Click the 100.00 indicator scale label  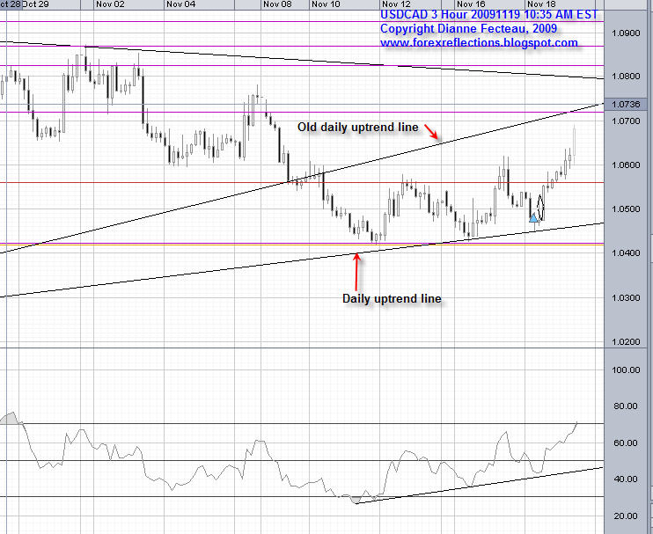click(626, 370)
